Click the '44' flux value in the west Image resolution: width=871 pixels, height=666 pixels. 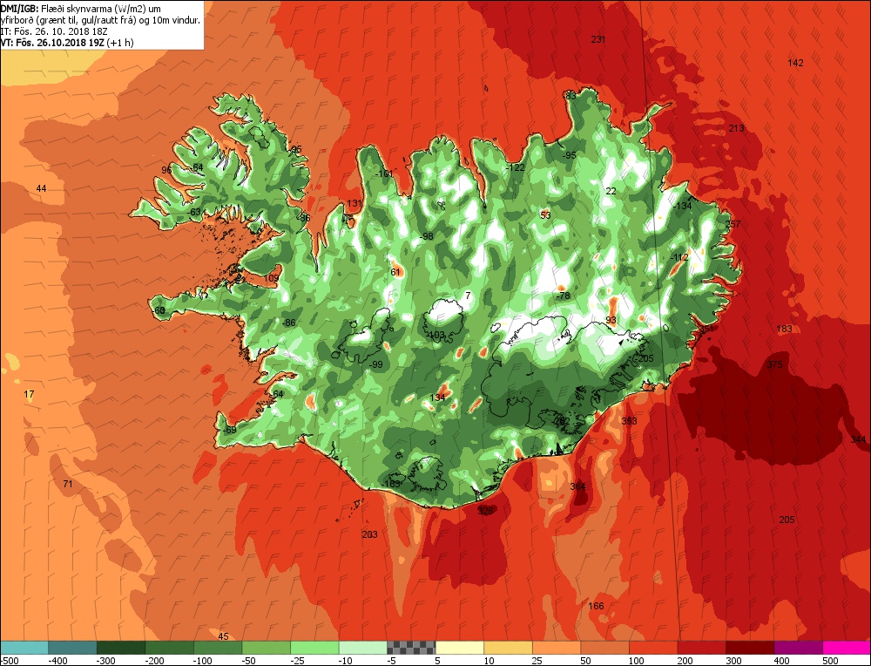(41, 188)
